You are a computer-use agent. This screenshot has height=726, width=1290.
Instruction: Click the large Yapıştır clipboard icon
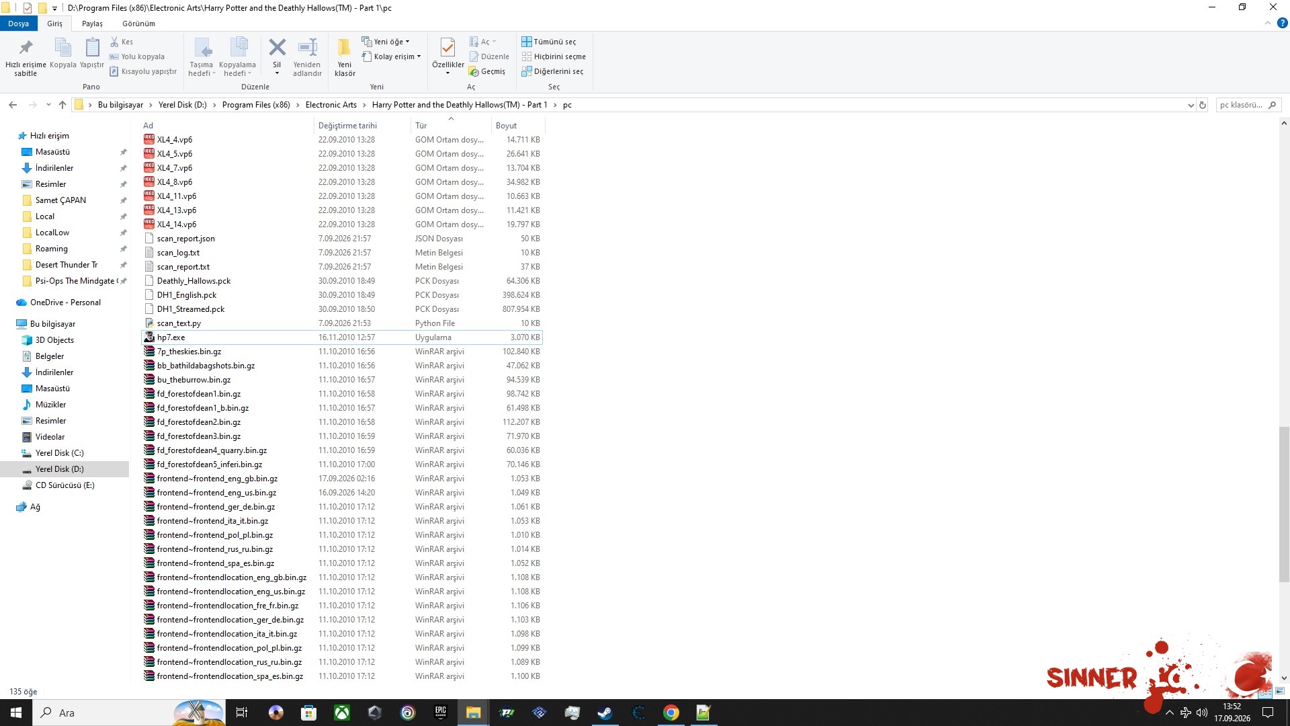pos(92,48)
